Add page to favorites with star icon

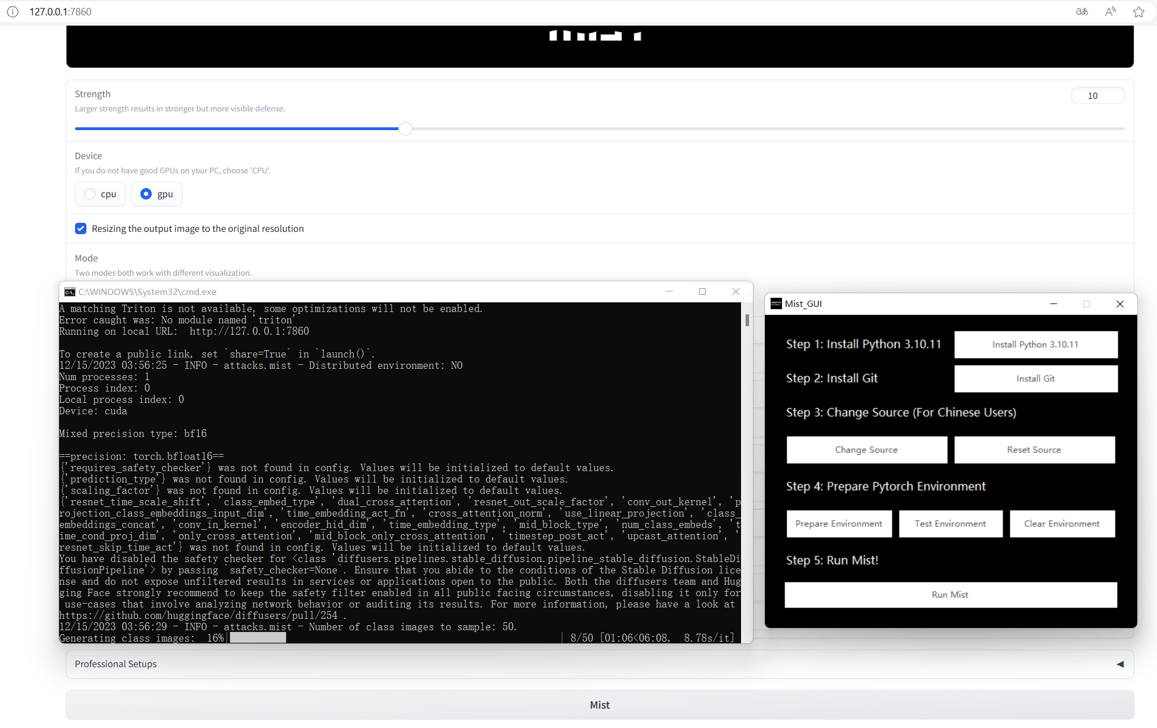click(1138, 11)
